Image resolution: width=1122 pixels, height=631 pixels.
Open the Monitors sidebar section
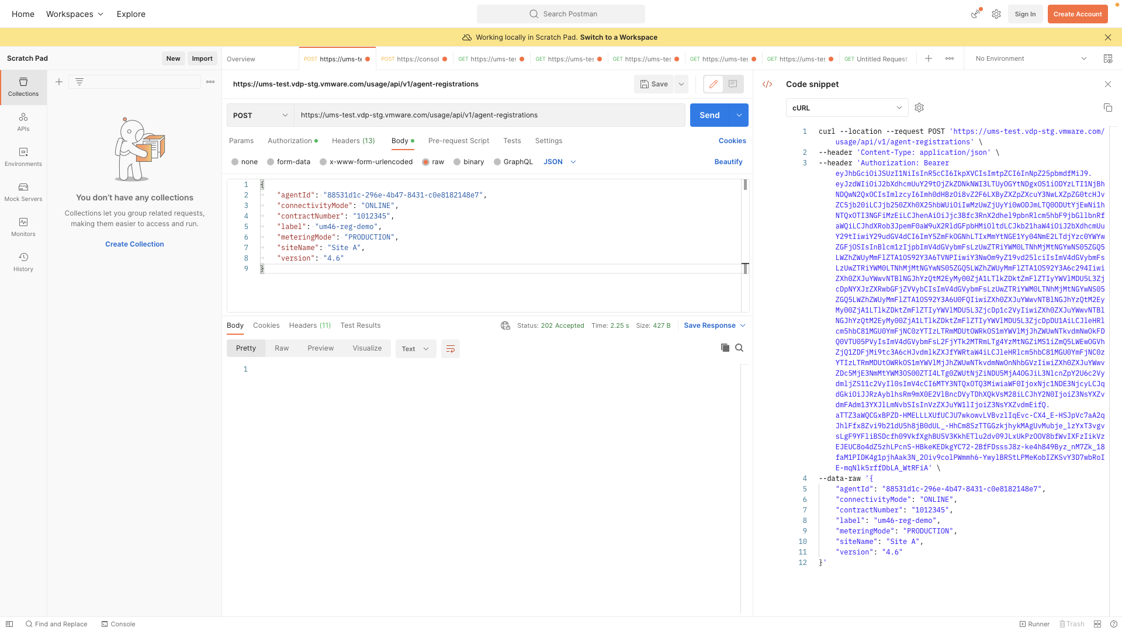coord(23,227)
